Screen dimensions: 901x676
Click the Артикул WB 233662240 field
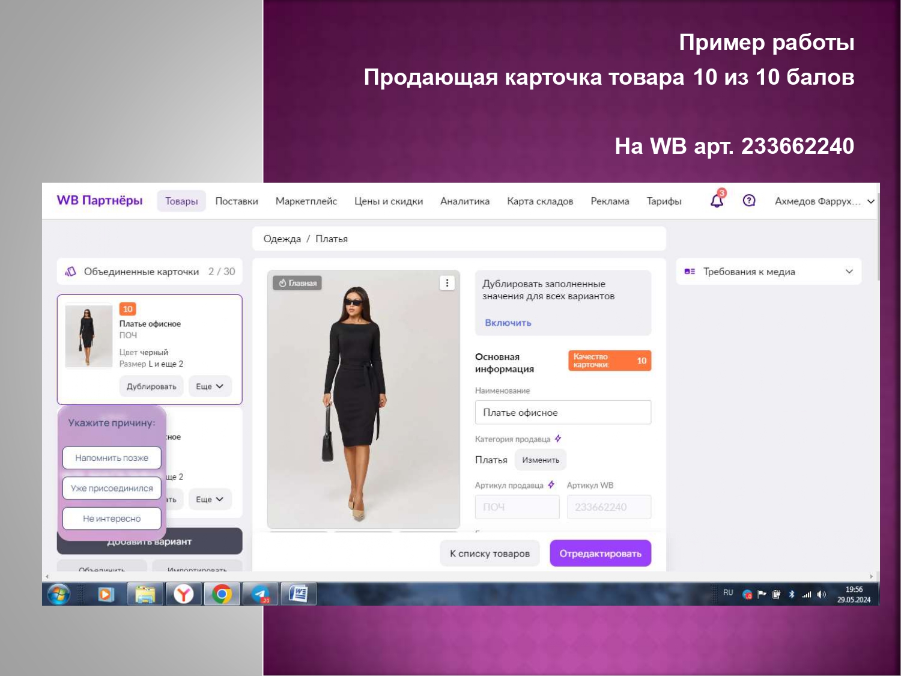click(x=609, y=507)
